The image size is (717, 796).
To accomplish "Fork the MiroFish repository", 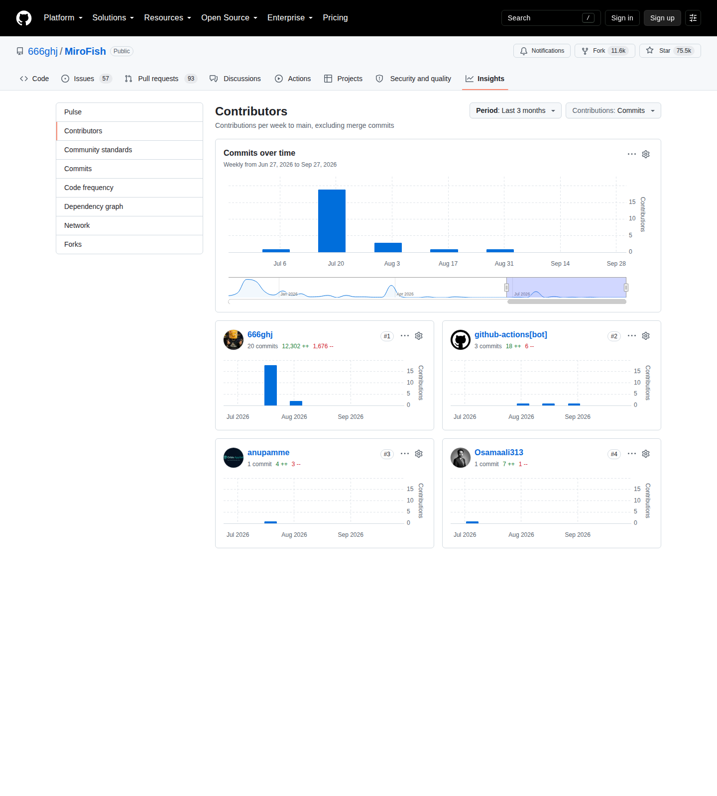I will coord(605,51).
